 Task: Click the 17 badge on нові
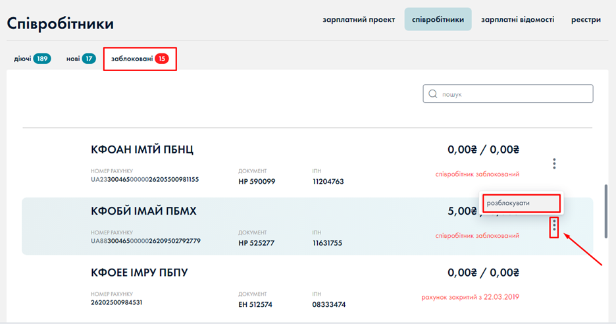tap(89, 59)
